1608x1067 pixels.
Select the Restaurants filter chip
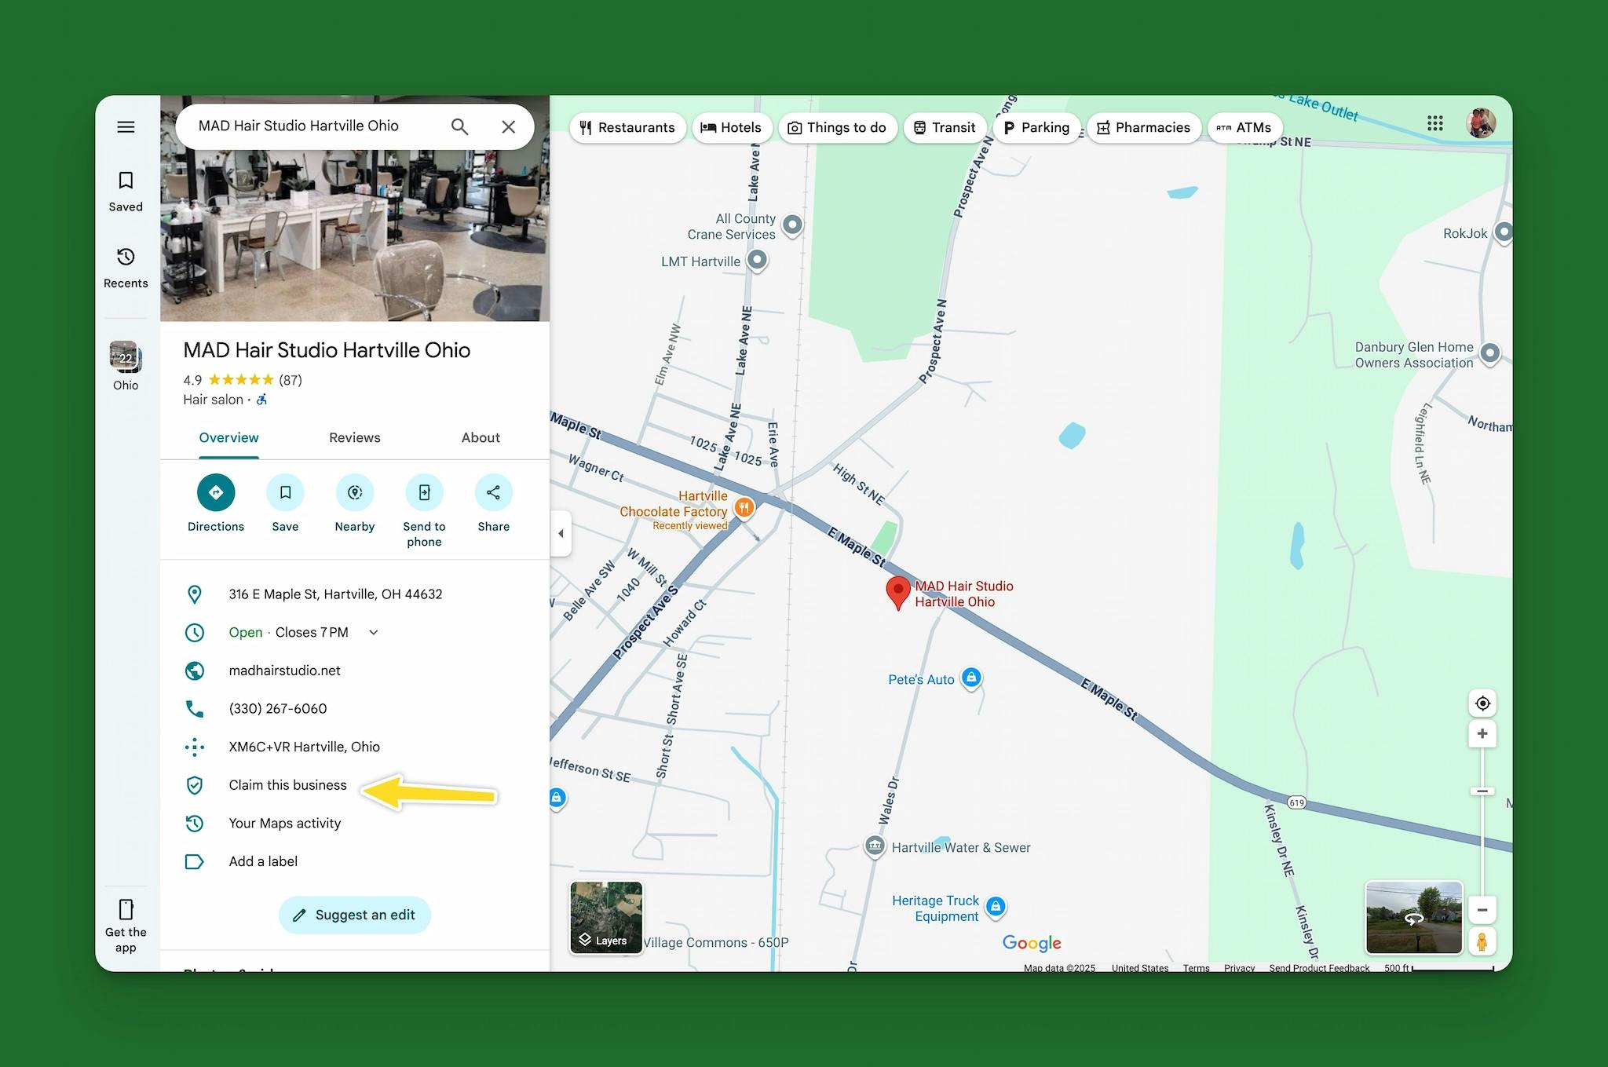(627, 128)
